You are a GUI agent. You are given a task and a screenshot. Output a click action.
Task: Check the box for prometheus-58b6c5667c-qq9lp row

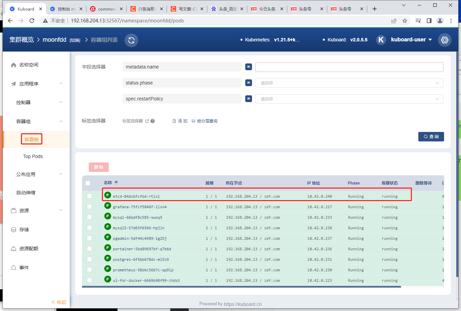click(89, 270)
